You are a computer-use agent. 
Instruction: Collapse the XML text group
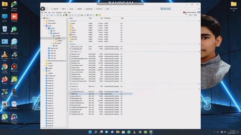coord(199,89)
